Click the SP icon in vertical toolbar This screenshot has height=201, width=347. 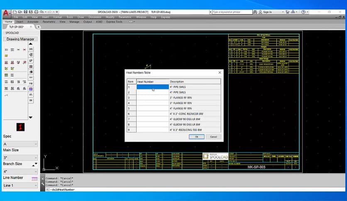point(31,61)
